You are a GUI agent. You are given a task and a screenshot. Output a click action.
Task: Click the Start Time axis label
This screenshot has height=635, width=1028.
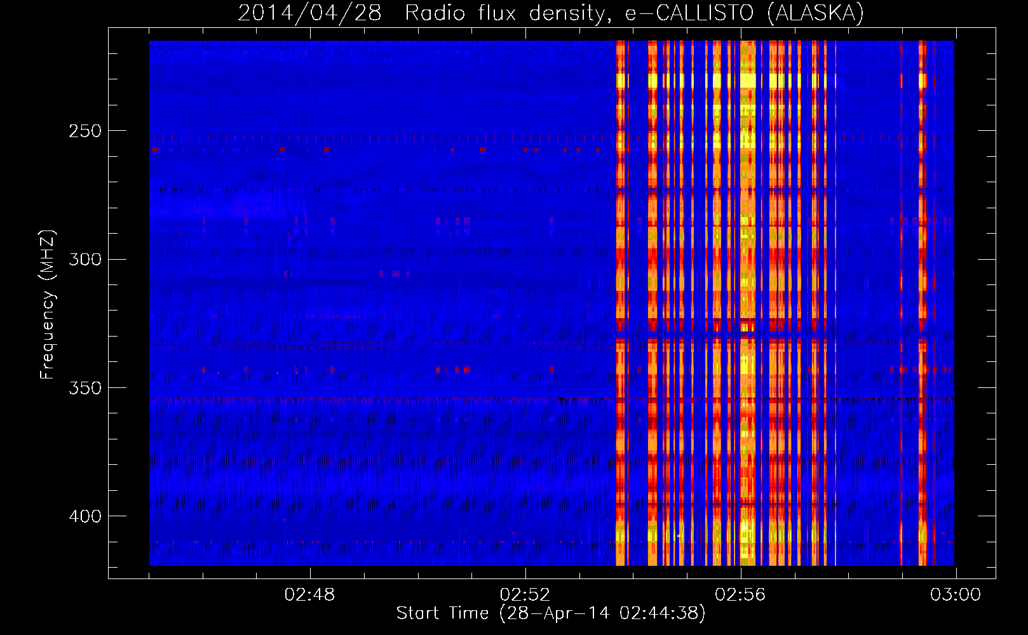pyautogui.click(x=551, y=613)
